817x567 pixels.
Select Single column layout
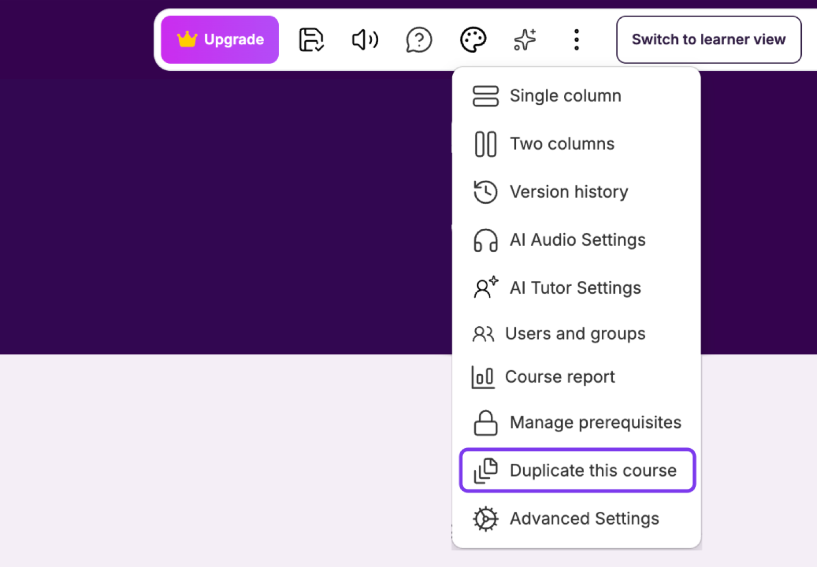[576, 96]
